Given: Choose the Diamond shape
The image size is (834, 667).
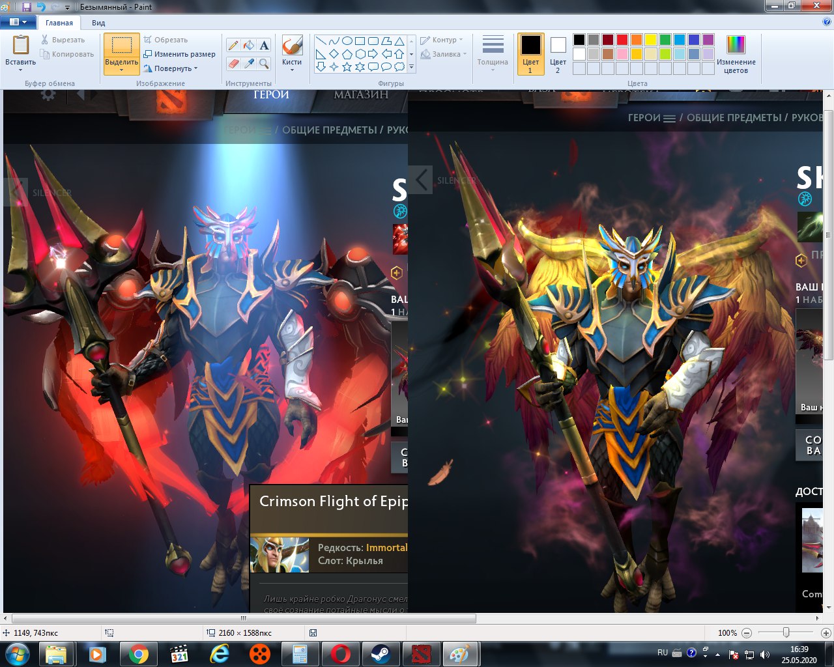Looking at the screenshot, I should [334, 54].
